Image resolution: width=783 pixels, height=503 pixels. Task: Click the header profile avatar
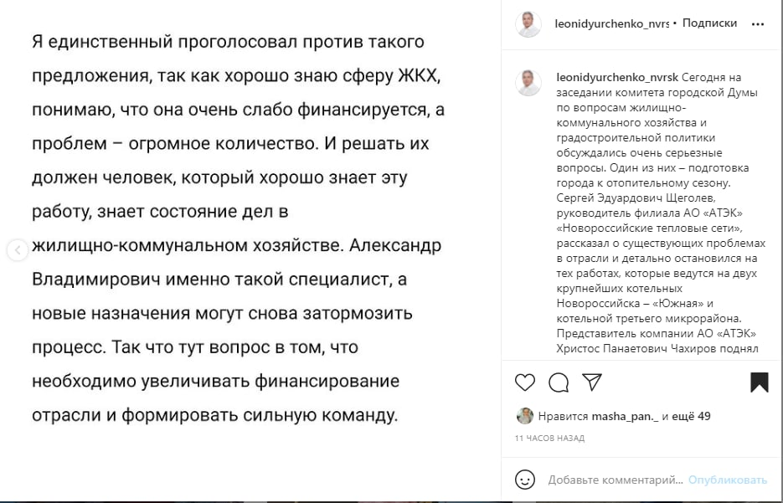[528, 24]
